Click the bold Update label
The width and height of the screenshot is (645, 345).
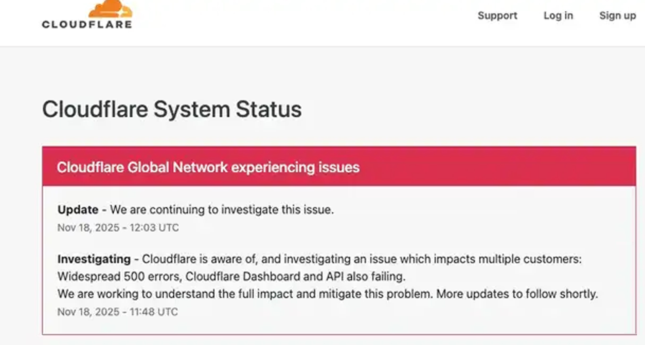(78, 210)
